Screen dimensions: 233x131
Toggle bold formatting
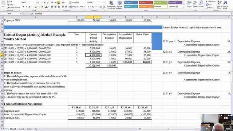23,7
